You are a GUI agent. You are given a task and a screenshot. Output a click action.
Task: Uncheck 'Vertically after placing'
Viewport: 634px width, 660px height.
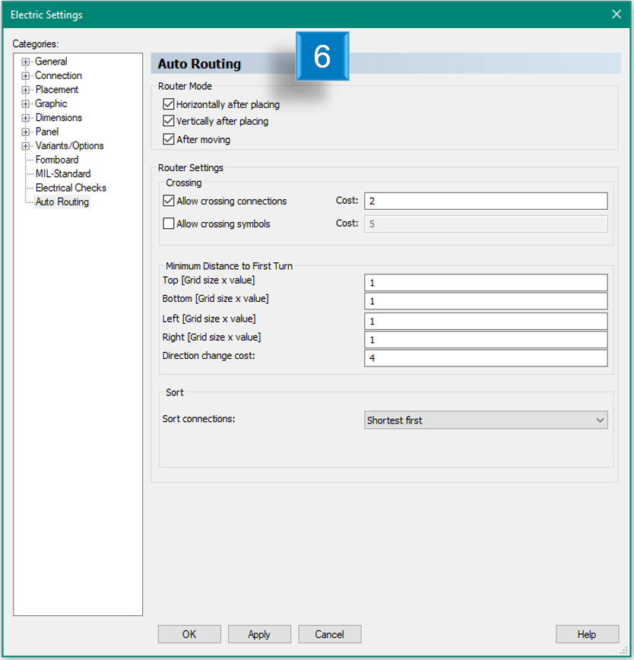(x=169, y=121)
